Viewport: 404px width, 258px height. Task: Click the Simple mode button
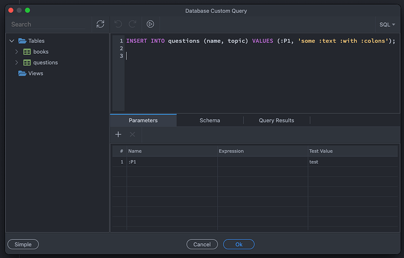[23, 245]
